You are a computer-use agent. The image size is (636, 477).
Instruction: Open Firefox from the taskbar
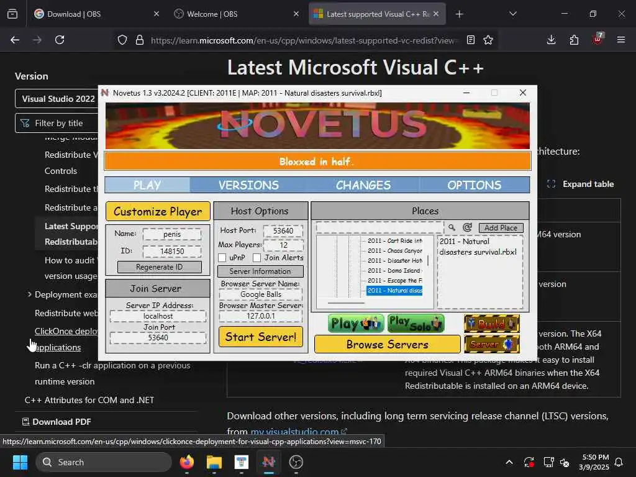click(x=186, y=462)
